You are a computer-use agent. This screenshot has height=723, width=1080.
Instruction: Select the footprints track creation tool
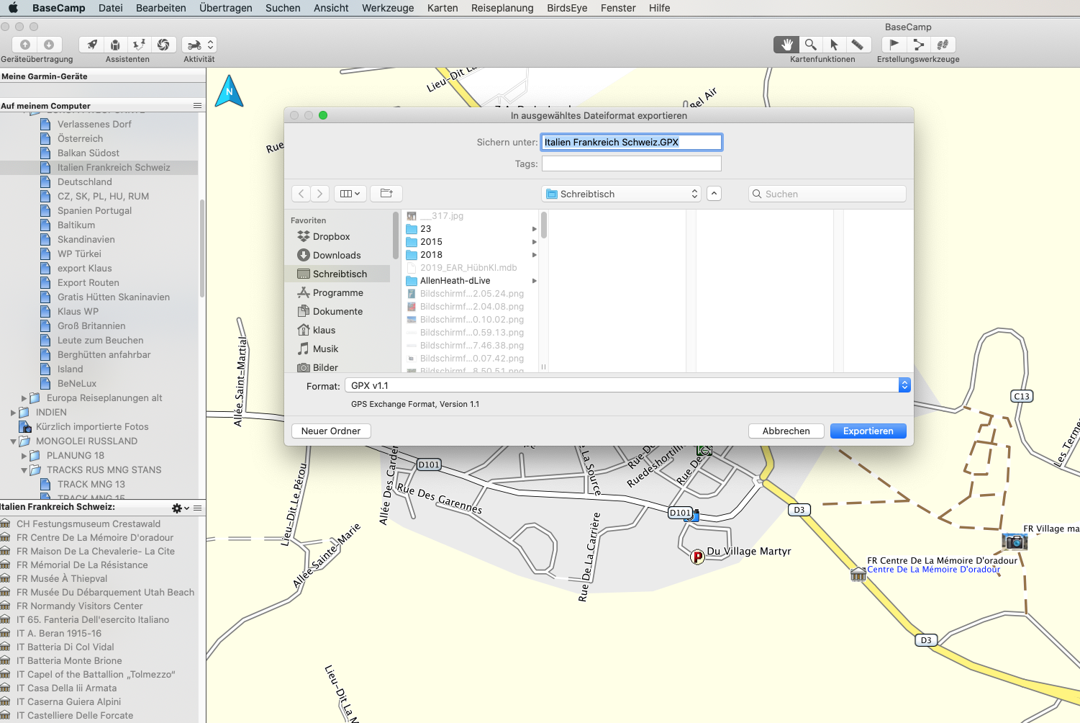coord(943,45)
